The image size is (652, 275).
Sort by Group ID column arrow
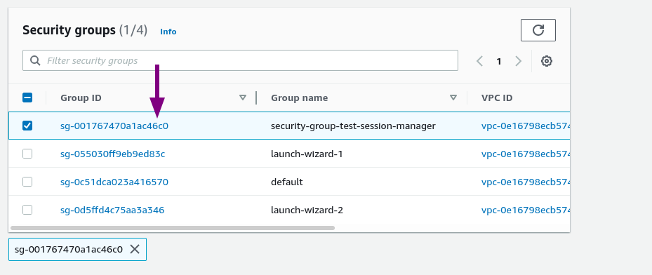[x=243, y=98]
